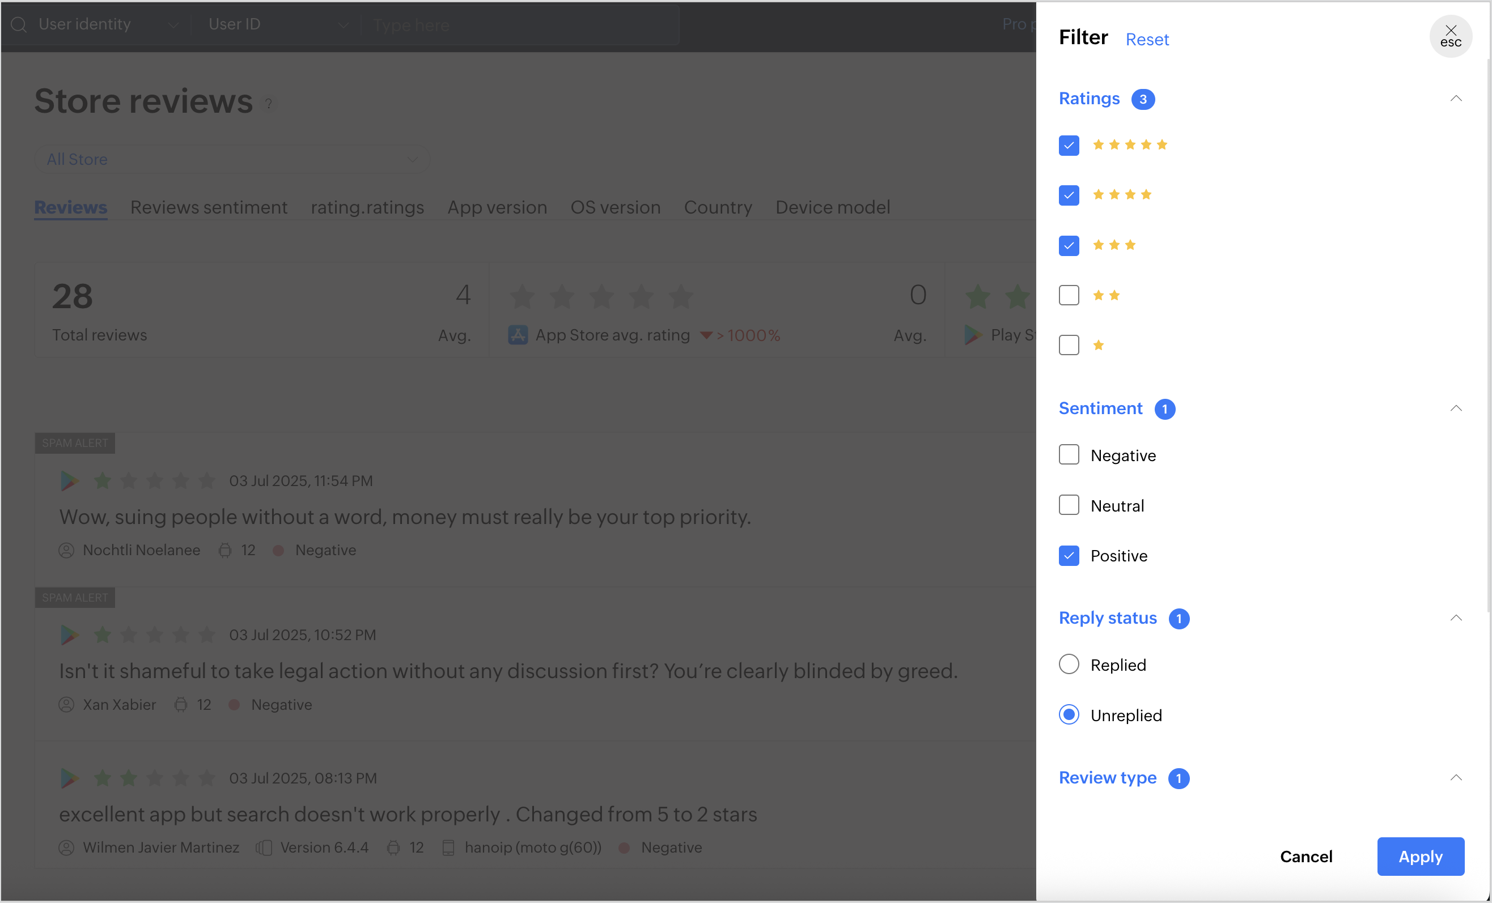Viewport: 1492px width, 903px height.
Task: Click Play Store icon on first review
Action: coord(69,481)
